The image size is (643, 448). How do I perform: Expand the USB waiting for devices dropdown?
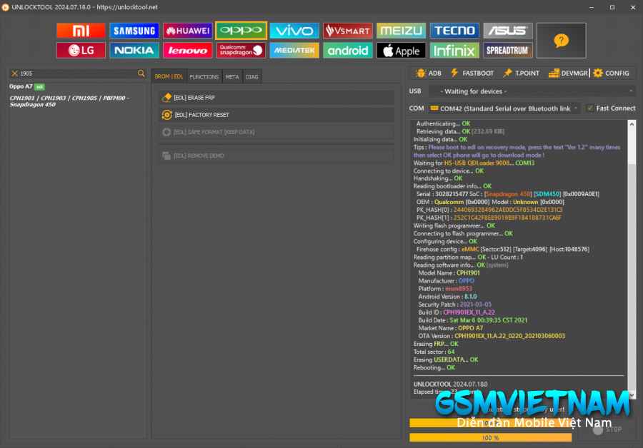tap(532, 91)
